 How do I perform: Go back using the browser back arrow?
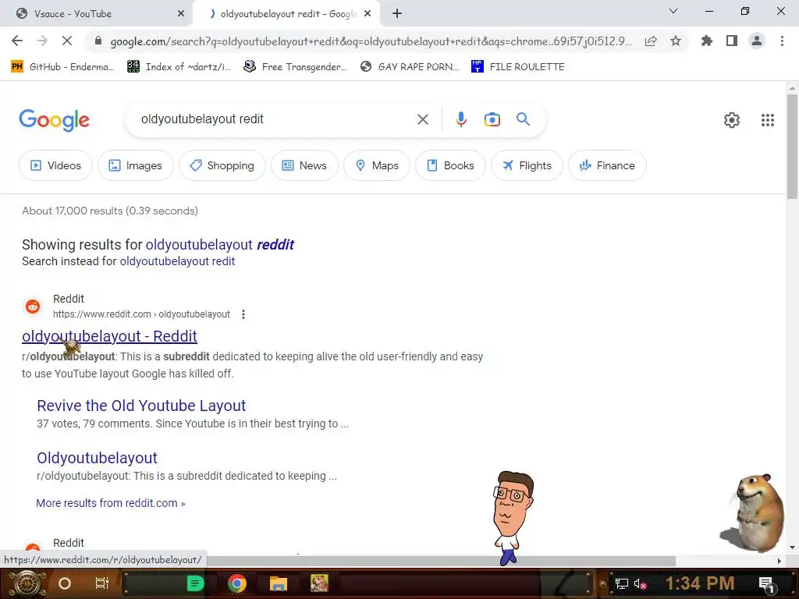[x=17, y=41]
